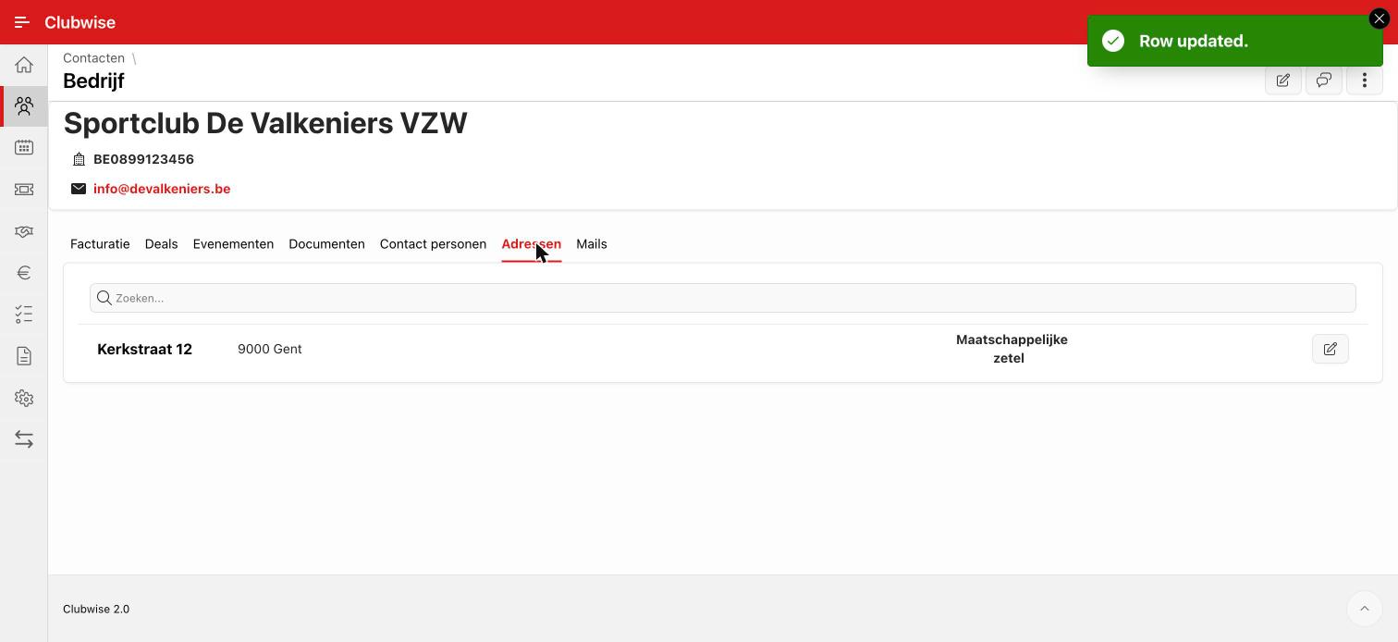Open the three-dot more options menu
Image resolution: width=1398 pixels, height=642 pixels.
[1365, 80]
